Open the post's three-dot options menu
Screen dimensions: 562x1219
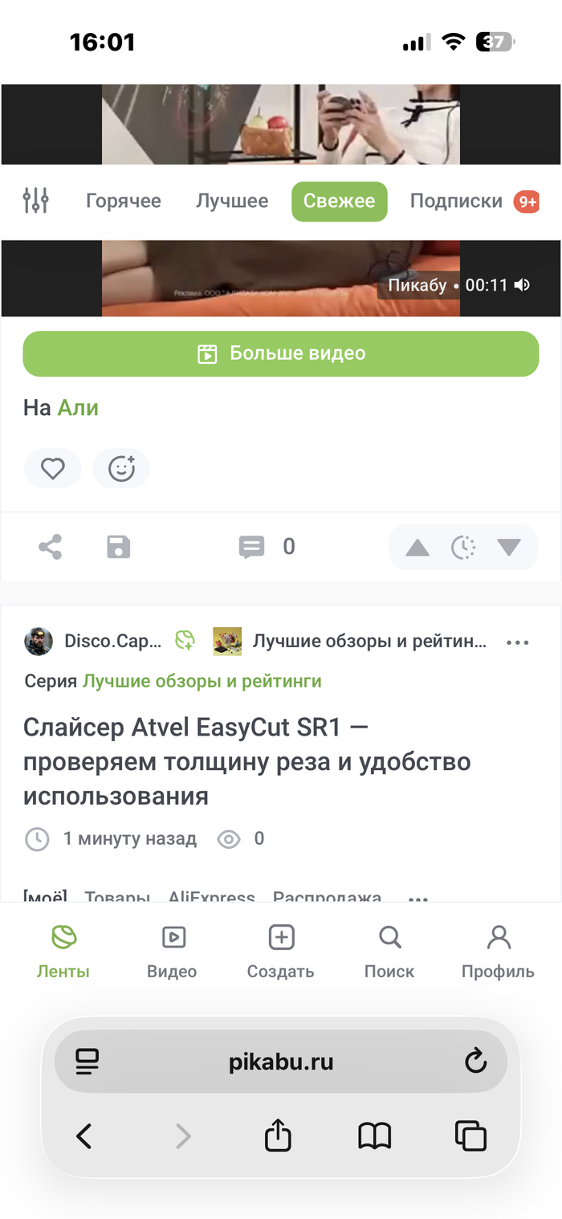[x=518, y=642]
